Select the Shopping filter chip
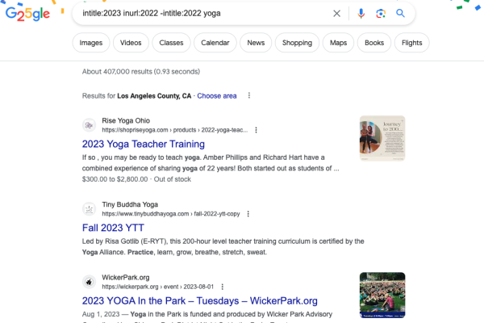This screenshot has width=484, height=323. click(x=297, y=43)
